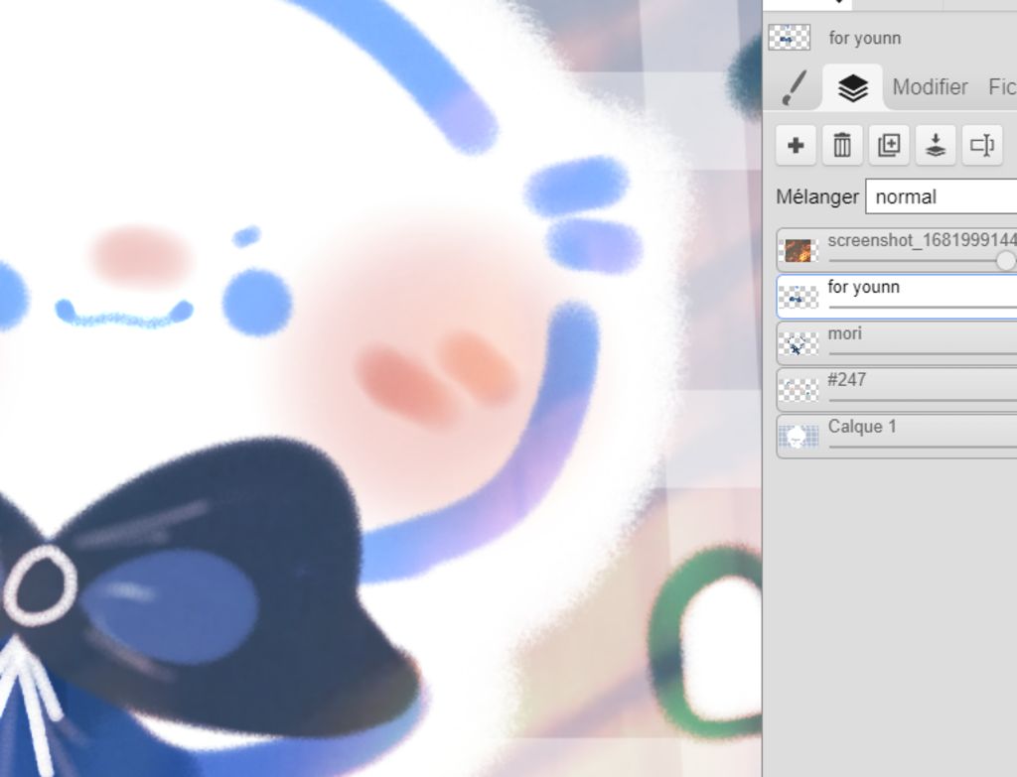Click the current layer preview thumbnail at top
The width and height of the screenshot is (1017, 777).
[790, 38]
